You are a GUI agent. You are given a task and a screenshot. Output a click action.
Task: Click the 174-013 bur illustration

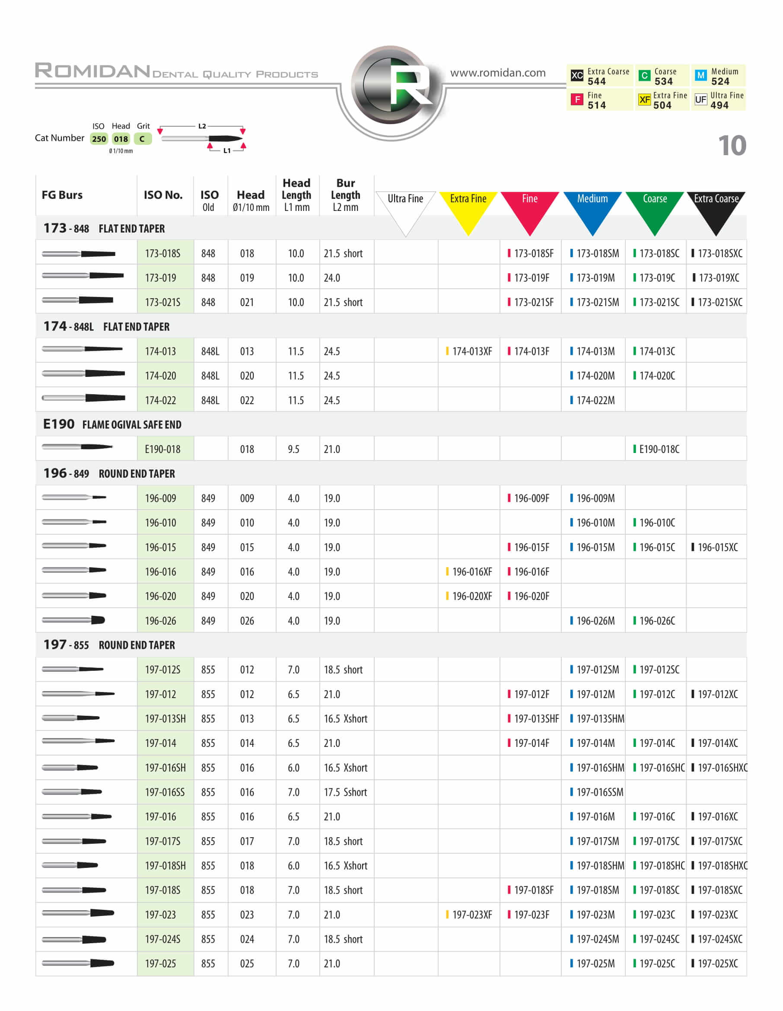coord(83,348)
